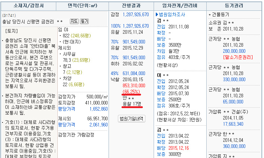264x158 pixels.
Task: Click the 17,663,340 가압류 amount
Action: click(234, 124)
